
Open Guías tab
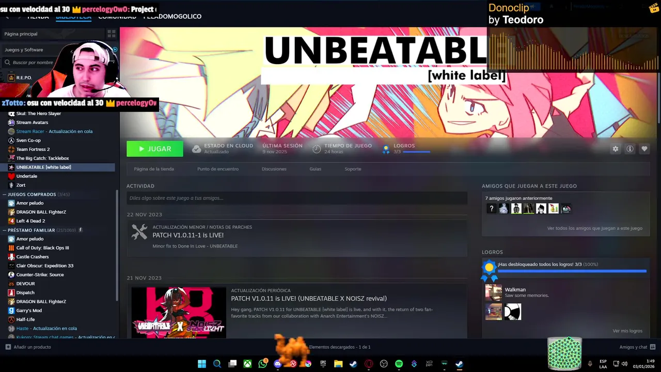click(316, 169)
